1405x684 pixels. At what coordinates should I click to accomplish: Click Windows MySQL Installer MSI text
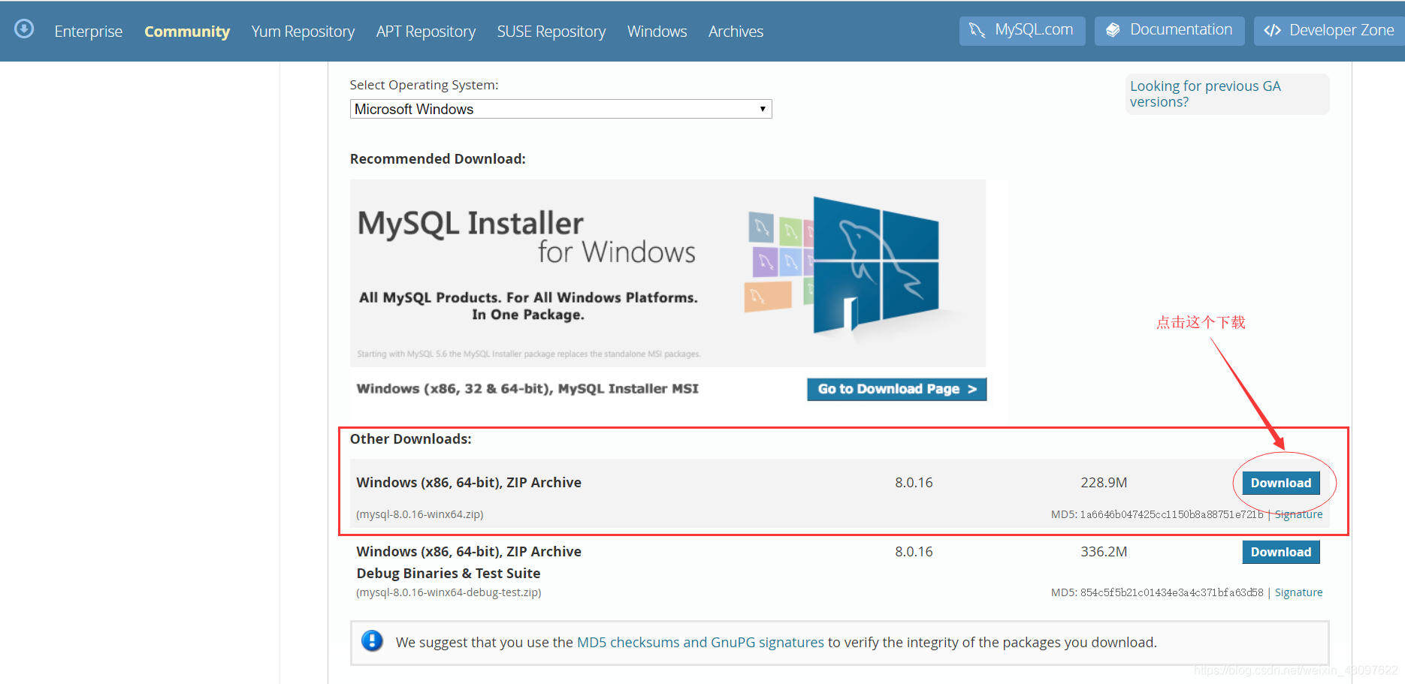[x=527, y=388]
